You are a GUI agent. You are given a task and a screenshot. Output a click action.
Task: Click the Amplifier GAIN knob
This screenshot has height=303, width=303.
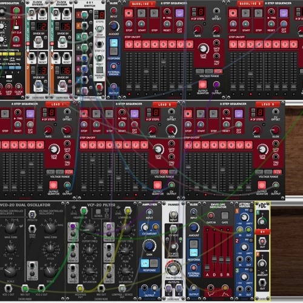pos(149,245)
